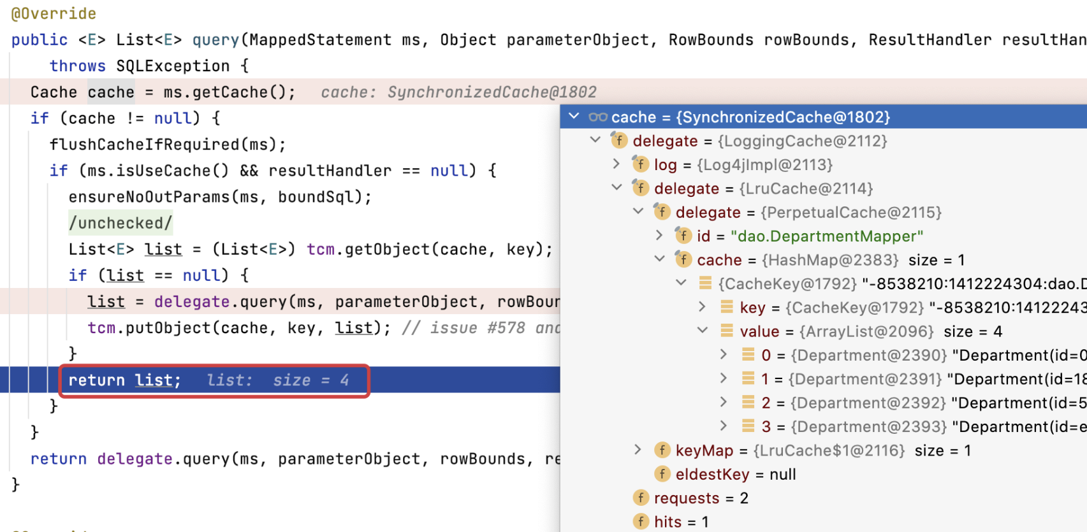
Task: Collapse the value ArrayList@2096 node
Action: (x=702, y=331)
